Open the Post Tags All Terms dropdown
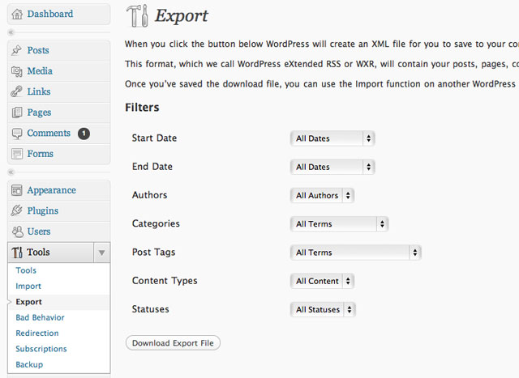 pyautogui.click(x=355, y=253)
